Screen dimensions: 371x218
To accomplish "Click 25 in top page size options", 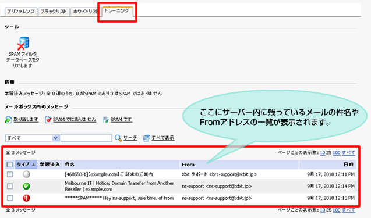I will (329, 153).
